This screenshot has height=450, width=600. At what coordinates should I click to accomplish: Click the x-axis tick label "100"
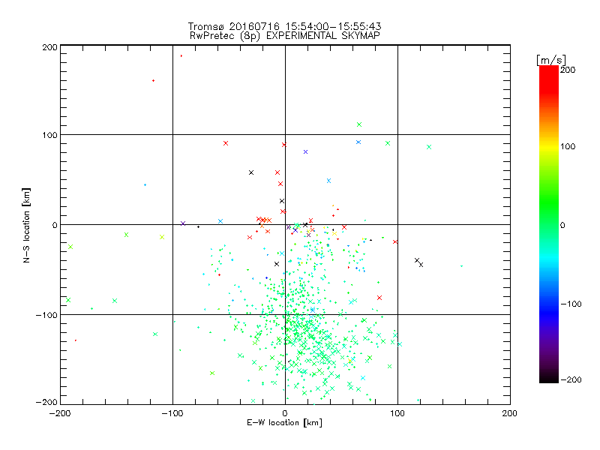tap(397, 413)
